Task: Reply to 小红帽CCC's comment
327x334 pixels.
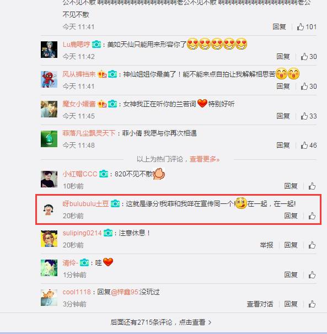Action: [291, 186]
